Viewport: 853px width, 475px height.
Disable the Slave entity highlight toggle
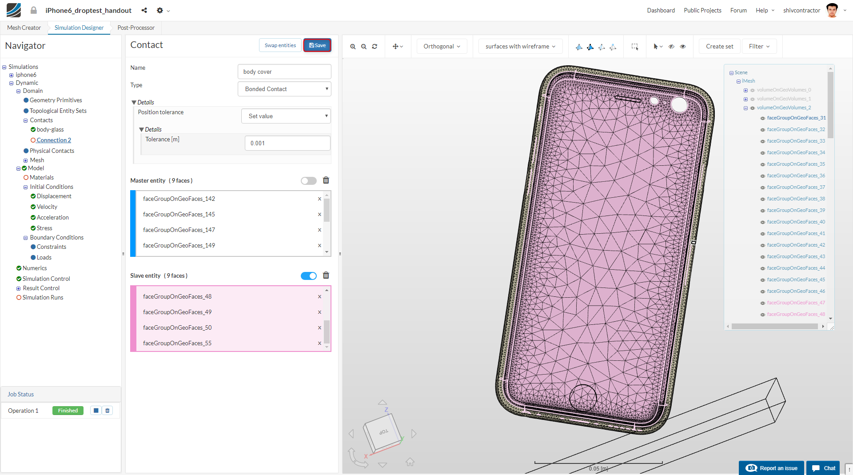(308, 275)
